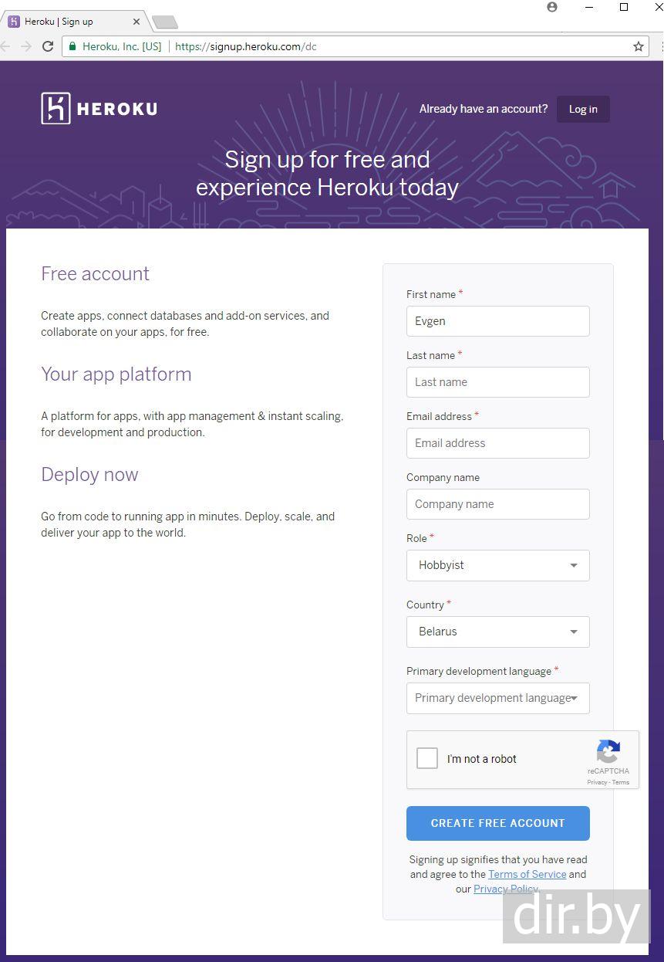The width and height of the screenshot is (664, 962).
Task: Open the Chrome user profile icon
Action: point(552,7)
